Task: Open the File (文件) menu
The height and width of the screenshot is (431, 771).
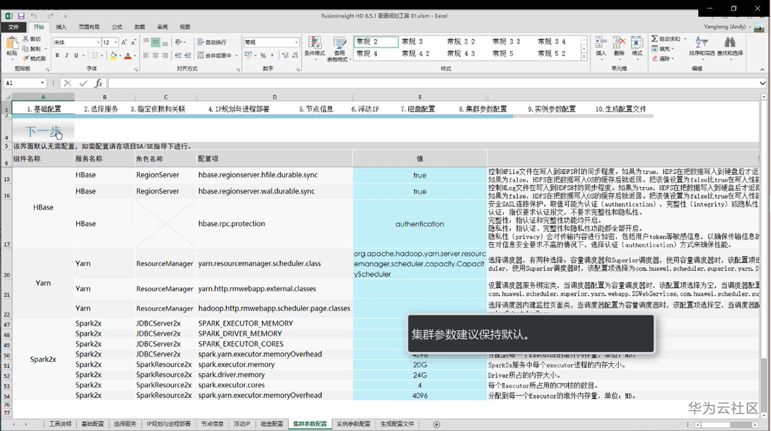Action: coord(13,27)
